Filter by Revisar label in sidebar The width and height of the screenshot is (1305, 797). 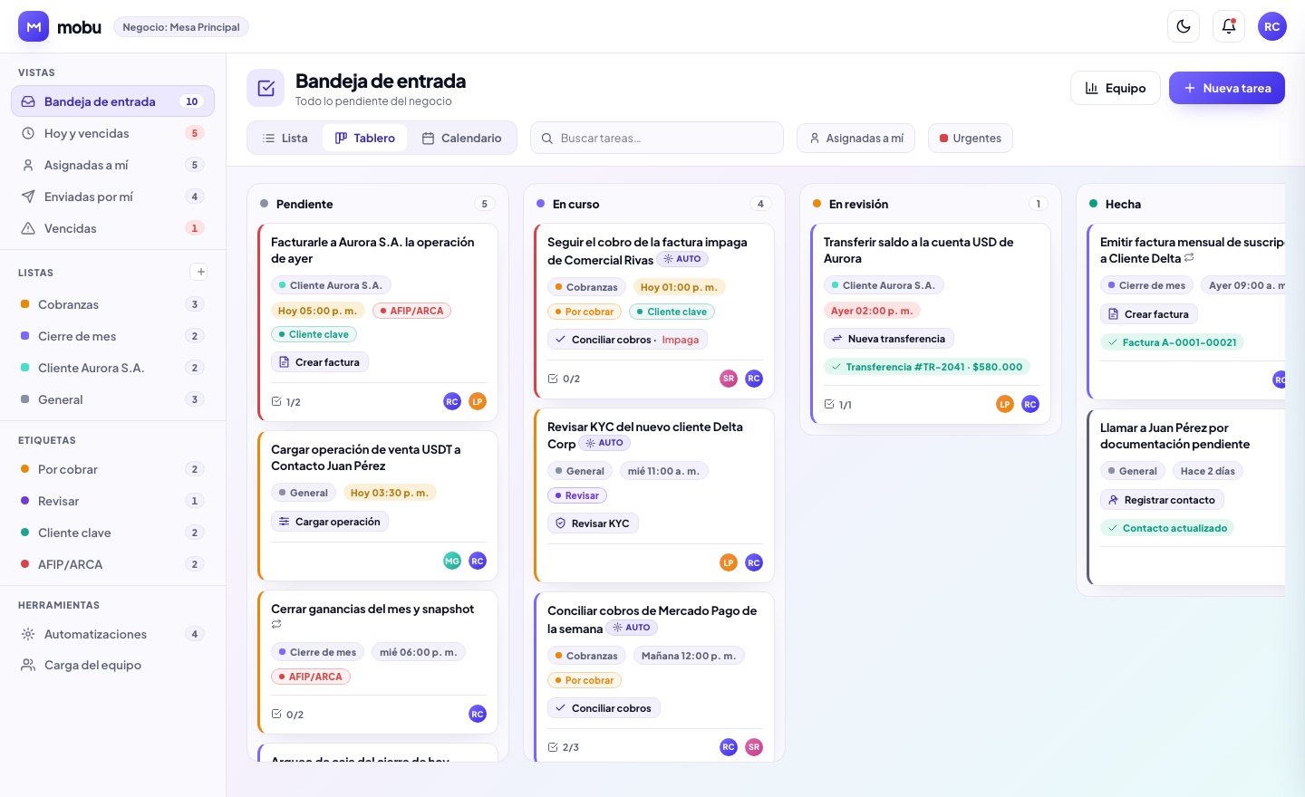pyautogui.click(x=112, y=501)
